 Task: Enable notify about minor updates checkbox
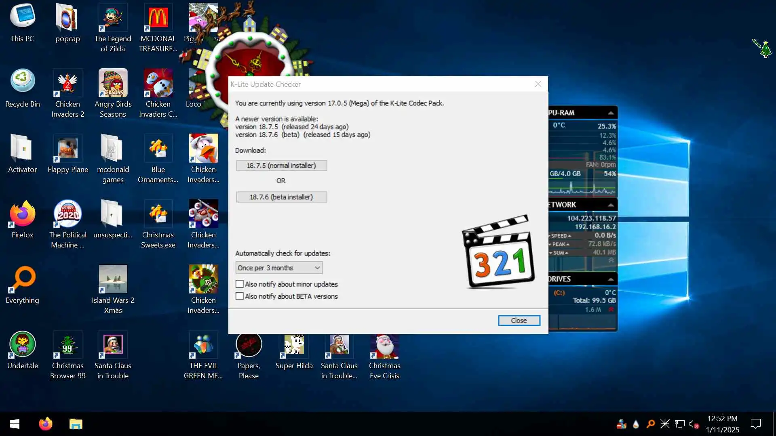point(240,284)
